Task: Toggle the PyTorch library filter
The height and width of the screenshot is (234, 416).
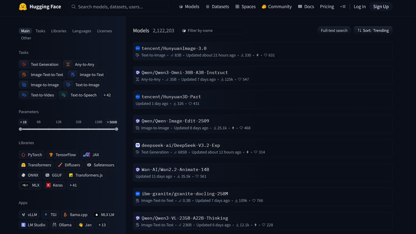Action: [x=32, y=155]
